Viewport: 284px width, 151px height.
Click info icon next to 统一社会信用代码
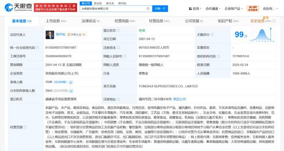point(38,48)
